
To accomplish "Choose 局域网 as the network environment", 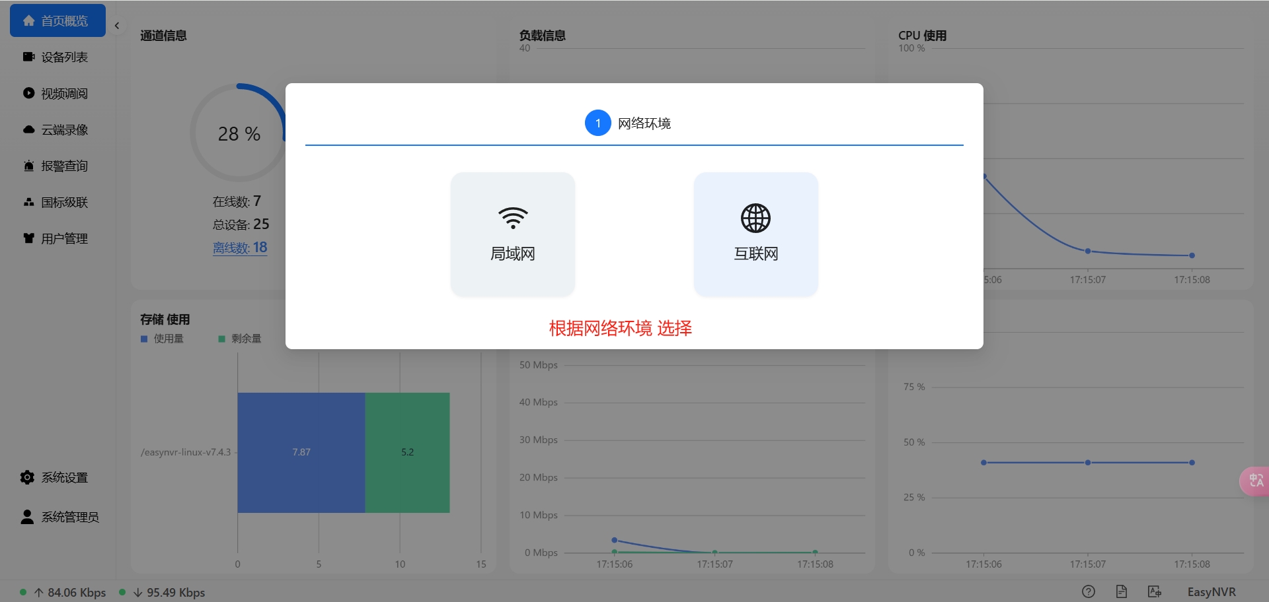I will [512, 234].
